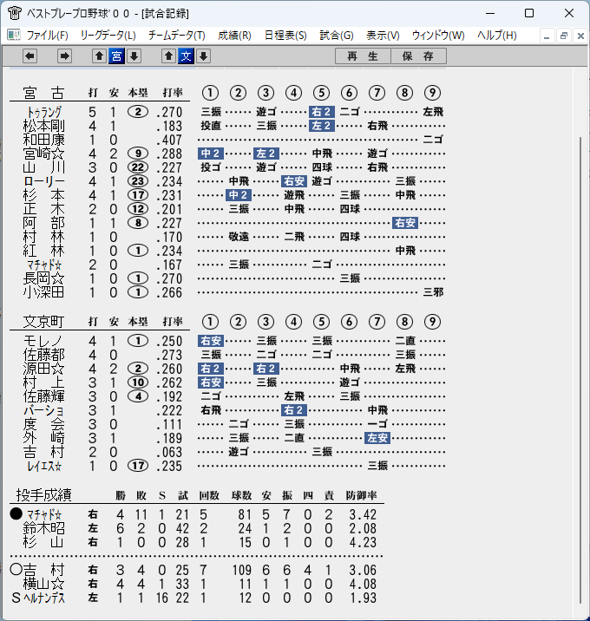Open the ファイル(F) menu
Screen dimensions: 590x621
click(x=47, y=36)
